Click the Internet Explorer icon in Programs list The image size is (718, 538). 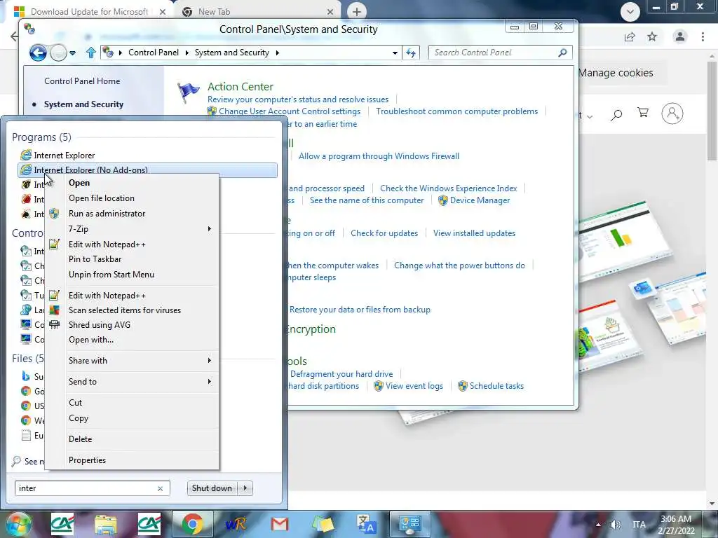(x=27, y=155)
